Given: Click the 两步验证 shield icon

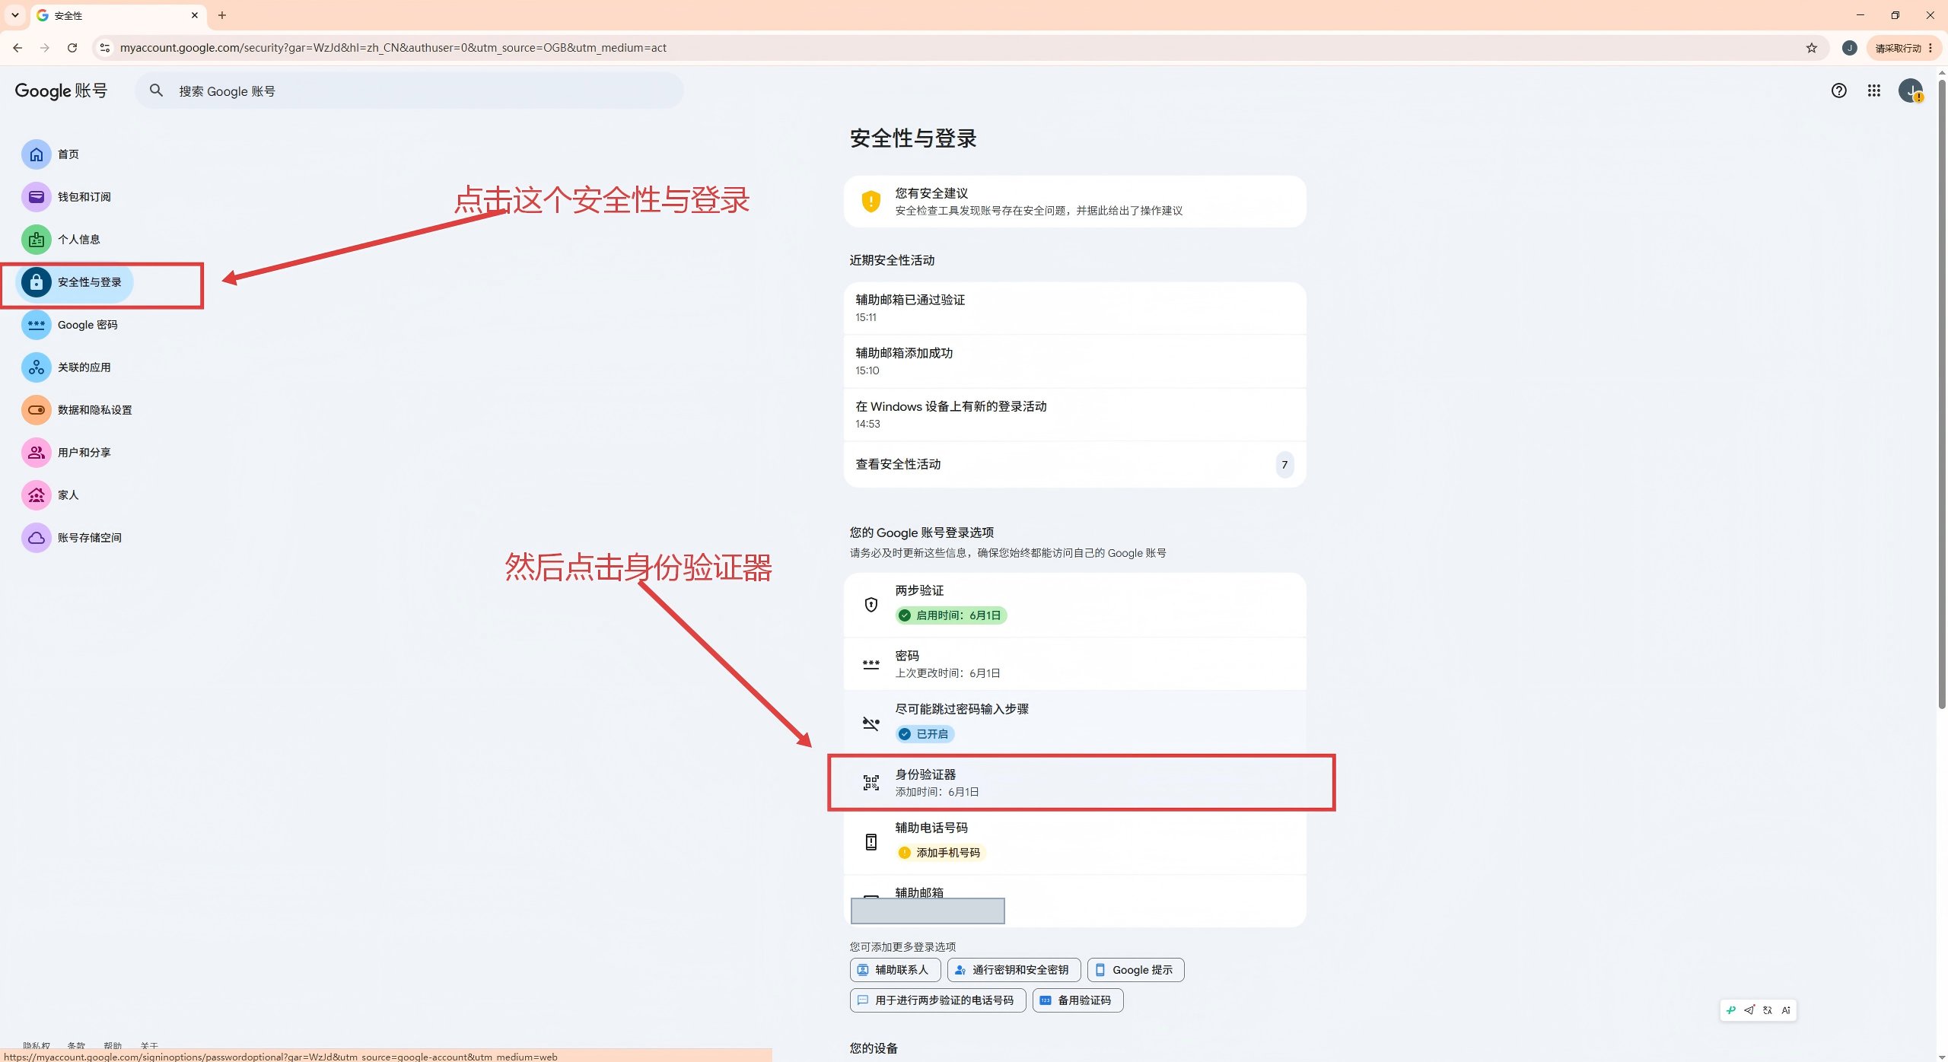Looking at the screenshot, I should (871, 605).
